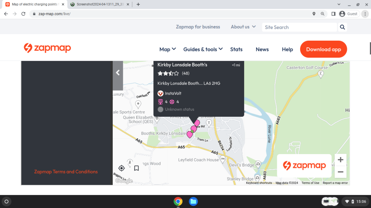This screenshot has height=208, width=371.
Task: Click the screen capture thumbnail in shelf
Action: point(330,202)
